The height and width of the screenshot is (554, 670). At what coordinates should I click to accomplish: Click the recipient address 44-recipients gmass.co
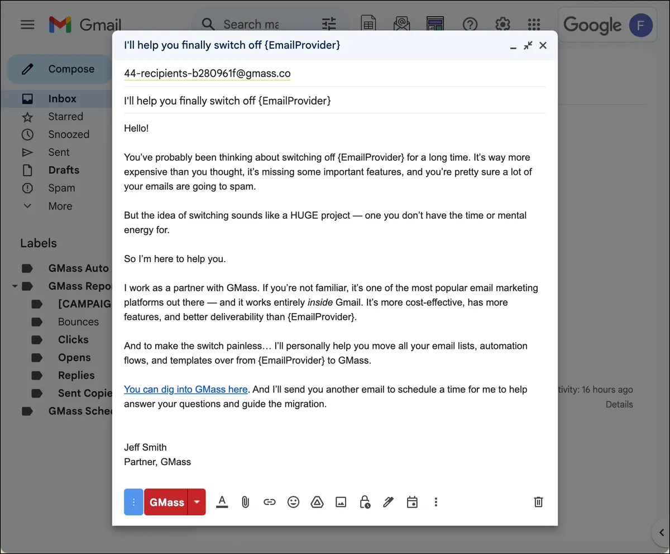(207, 74)
